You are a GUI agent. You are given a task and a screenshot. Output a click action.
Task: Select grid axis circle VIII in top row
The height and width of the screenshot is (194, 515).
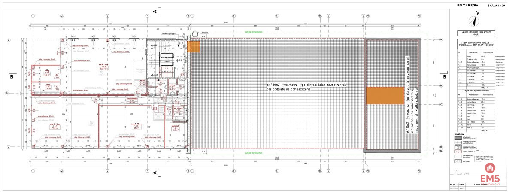[x=419, y=15]
